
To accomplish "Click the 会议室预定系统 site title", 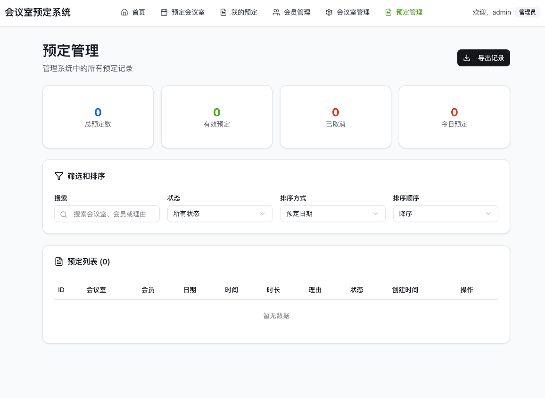I will [x=38, y=13].
